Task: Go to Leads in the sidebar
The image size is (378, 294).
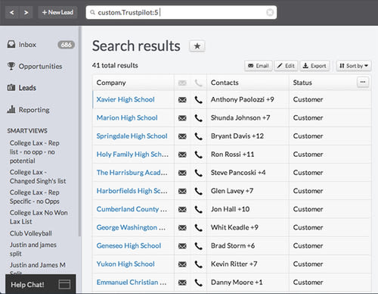Action: (x=22, y=88)
